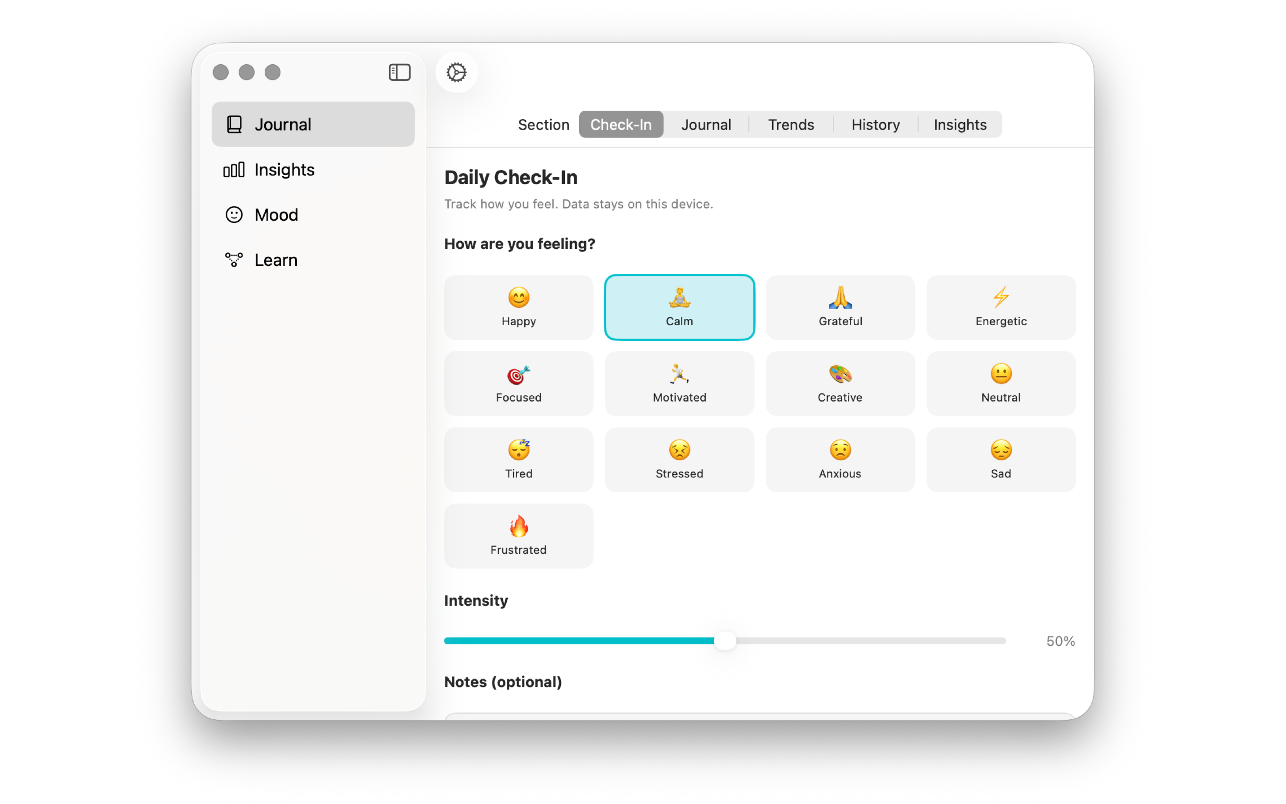Select the Grateful mood card
The image size is (1286, 804).
(x=840, y=307)
